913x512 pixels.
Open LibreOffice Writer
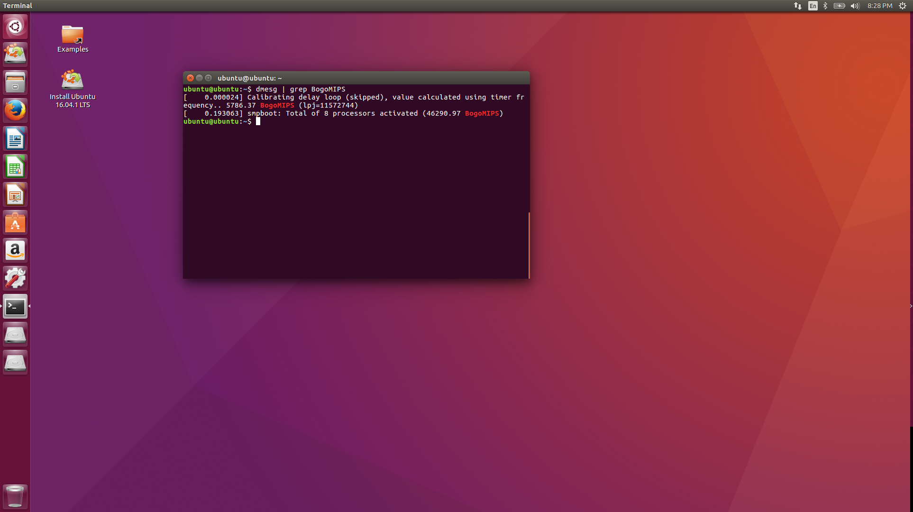click(15, 138)
